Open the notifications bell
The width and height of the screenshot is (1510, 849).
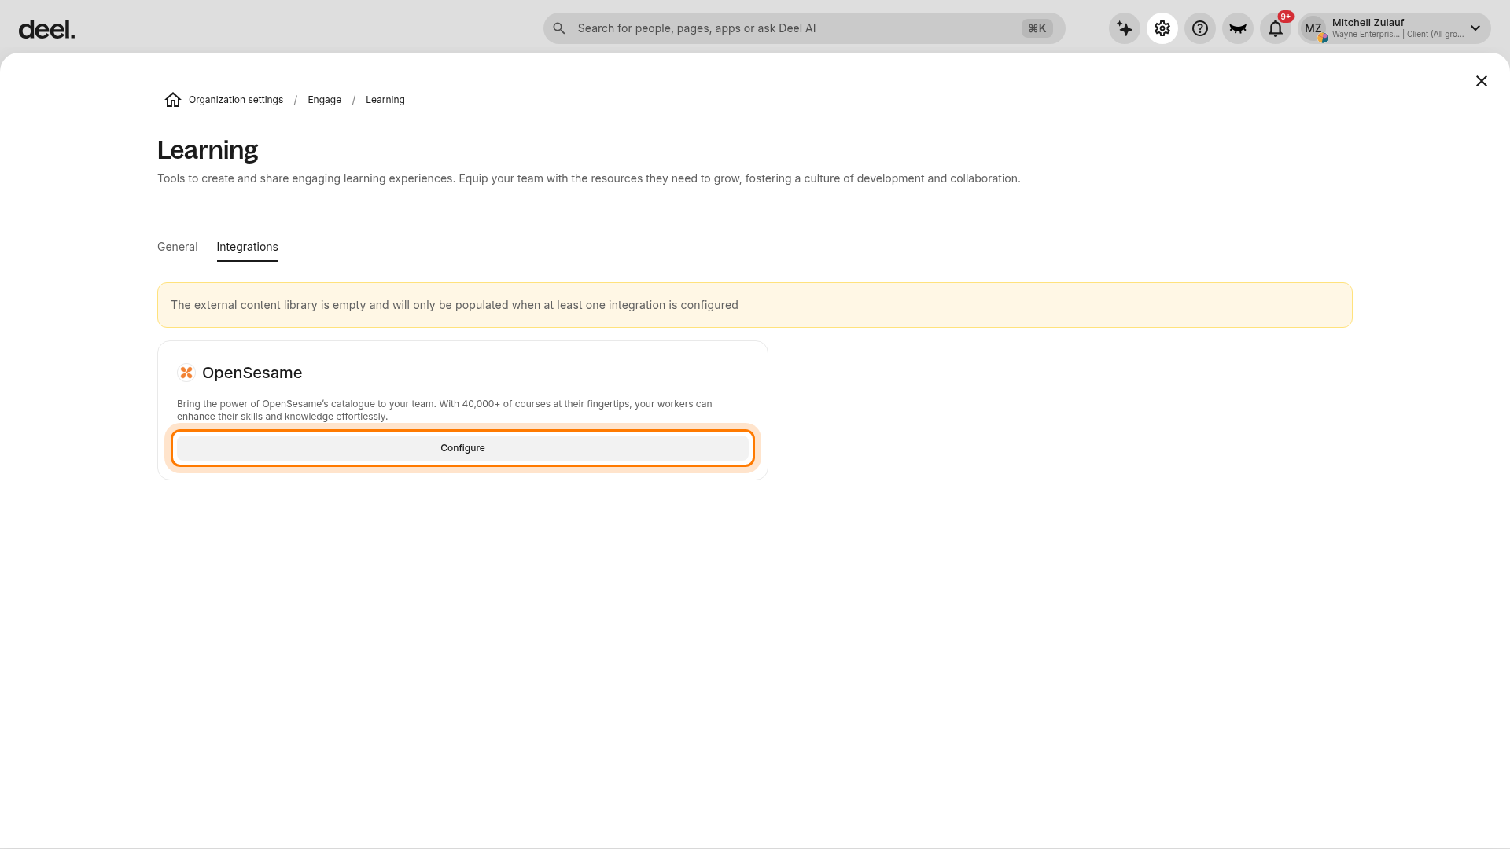1276,28
